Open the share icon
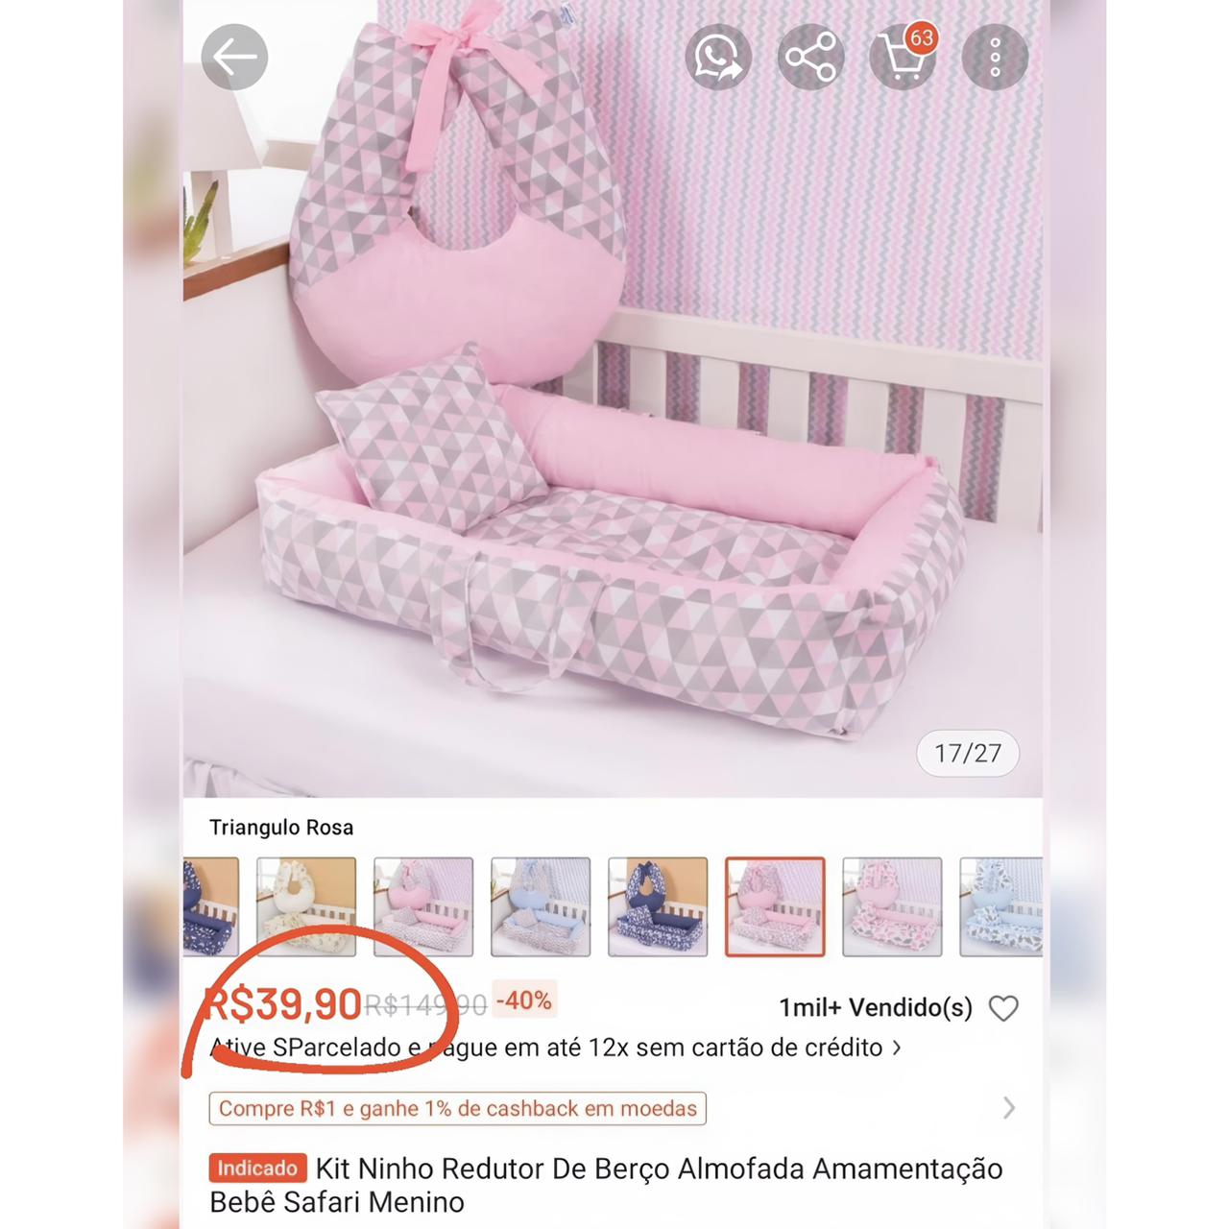 [810, 58]
